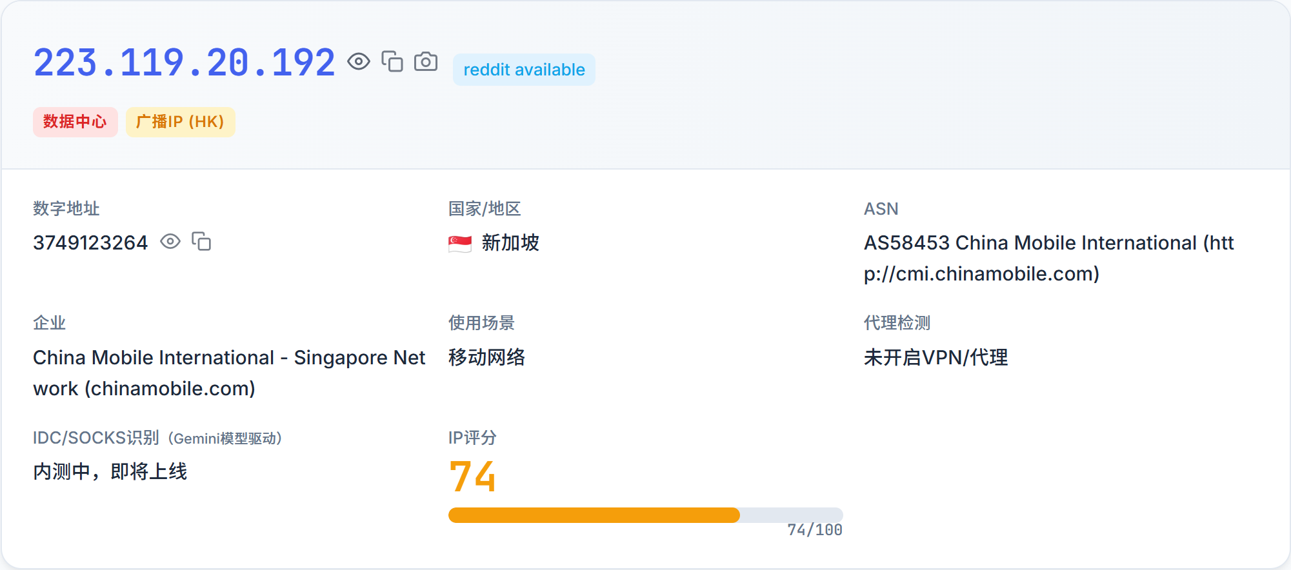Click the 内测中，即将上线 status text

(x=110, y=472)
